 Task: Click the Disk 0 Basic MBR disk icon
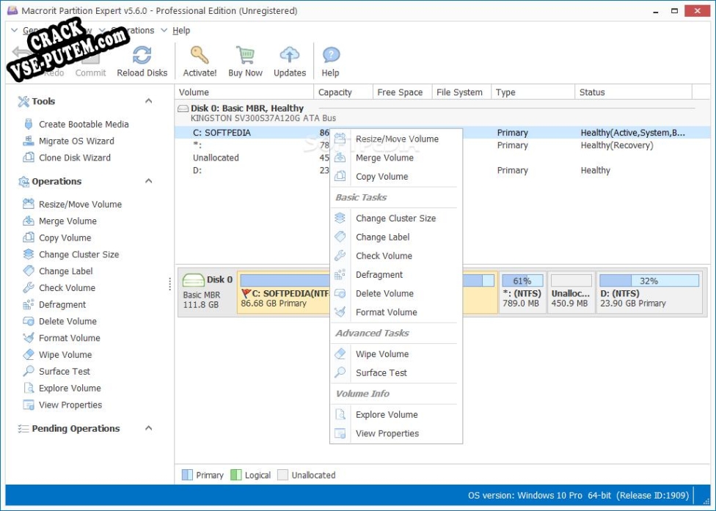pos(193,279)
